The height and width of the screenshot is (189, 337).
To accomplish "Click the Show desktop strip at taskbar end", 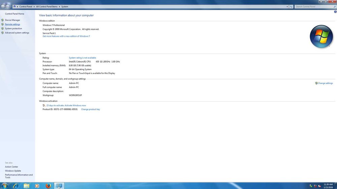I will coord(336,186).
